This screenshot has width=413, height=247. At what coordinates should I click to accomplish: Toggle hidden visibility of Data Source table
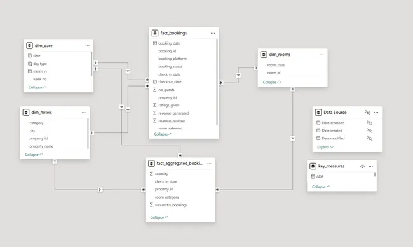(x=368, y=113)
